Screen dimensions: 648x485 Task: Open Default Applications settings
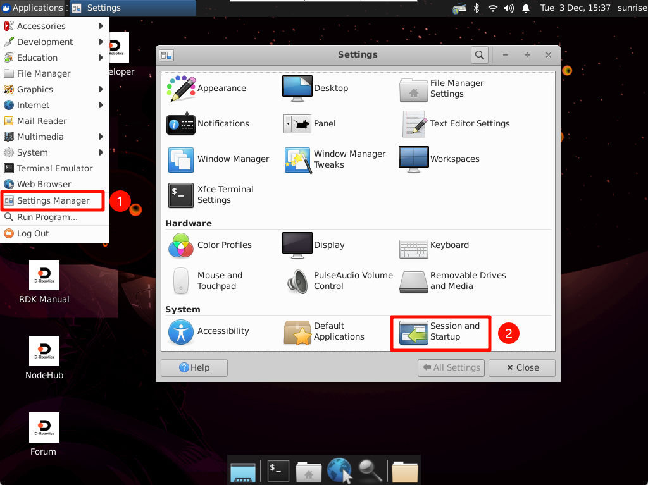coord(324,331)
